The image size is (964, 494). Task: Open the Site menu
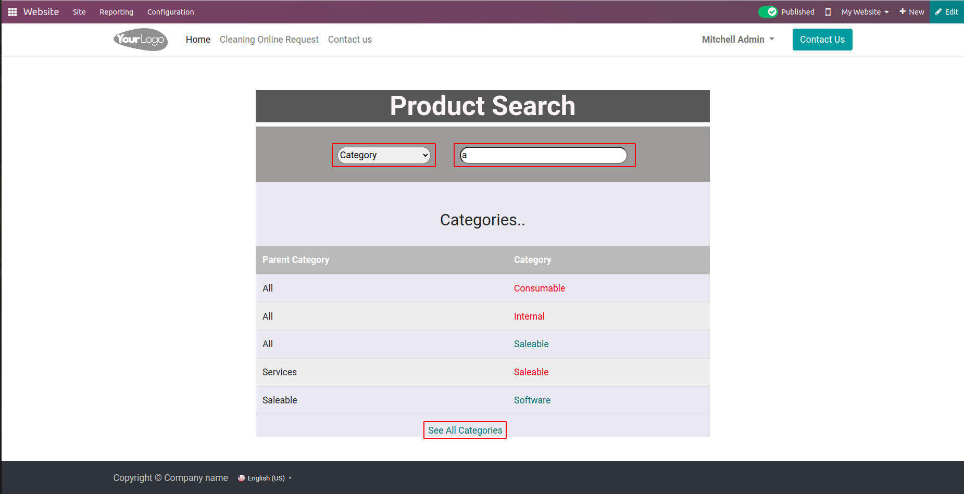click(x=79, y=12)
